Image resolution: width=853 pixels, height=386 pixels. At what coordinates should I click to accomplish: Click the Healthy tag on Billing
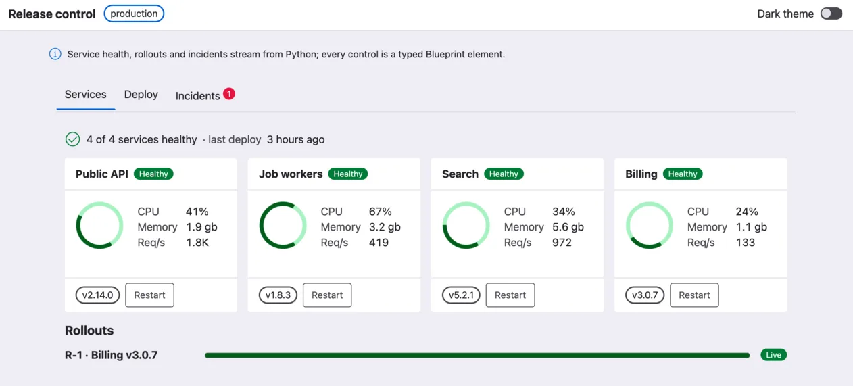pos(683,174)
